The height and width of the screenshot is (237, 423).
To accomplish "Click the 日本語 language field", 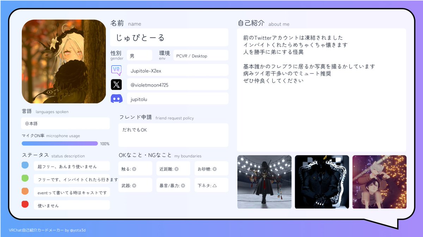I will (x=65, y=123).
